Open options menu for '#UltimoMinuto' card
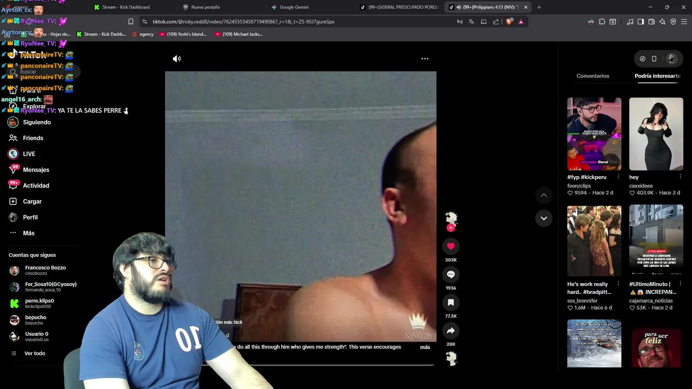Screen dimensions: 692x389 coord(680,284)
